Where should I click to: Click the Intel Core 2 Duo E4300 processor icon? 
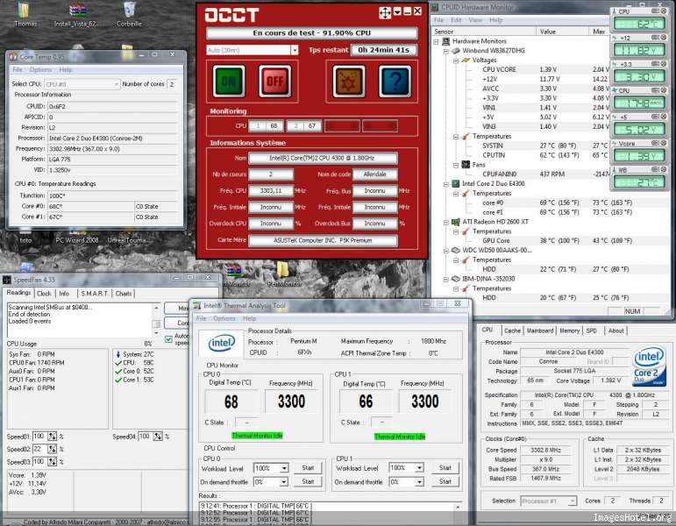pyautogui.click(x=456, y=184)
